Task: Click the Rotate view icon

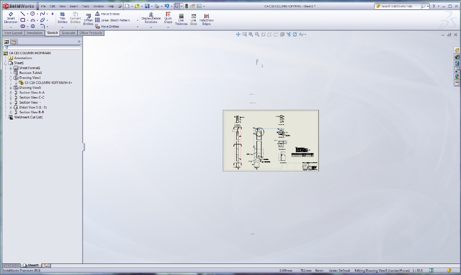Action: [x=295, y=35]
